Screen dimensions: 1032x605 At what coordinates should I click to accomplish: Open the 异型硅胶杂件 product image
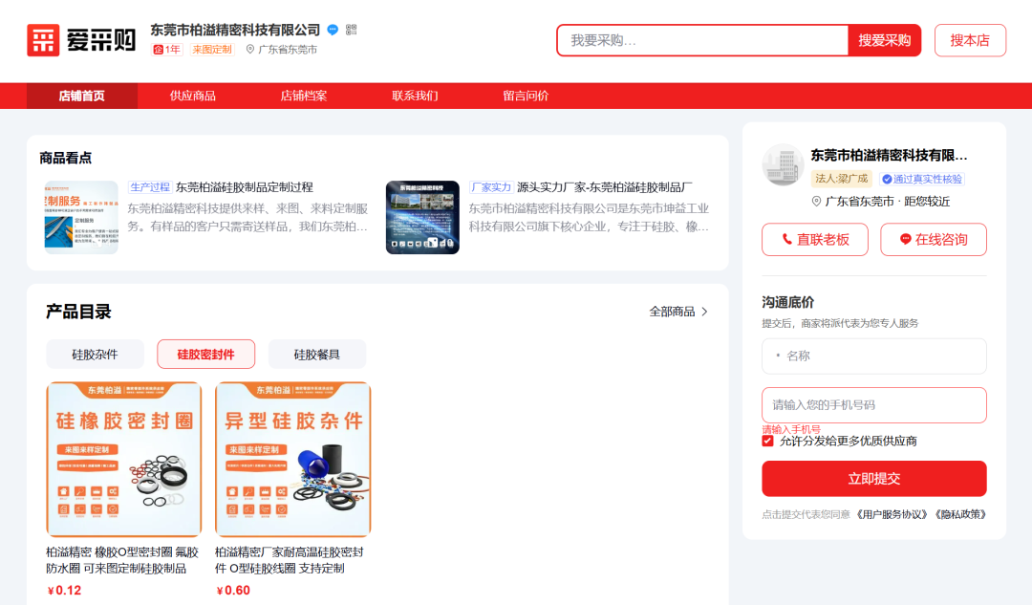[293, 460]
